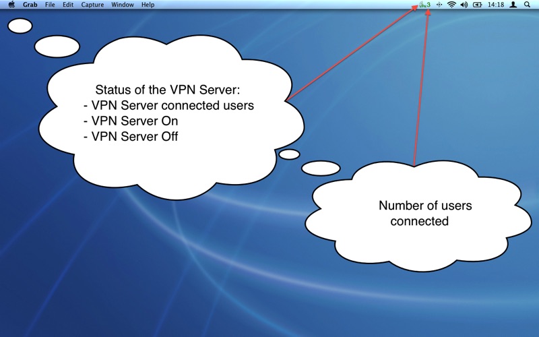The height and width of the screenshot is (337, 539).
Task: Open the Edit menu
Action: coord(68,5)
